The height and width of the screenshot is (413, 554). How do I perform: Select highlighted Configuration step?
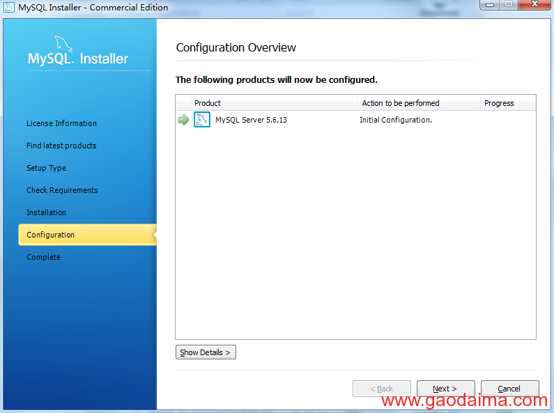click(88, 235)
